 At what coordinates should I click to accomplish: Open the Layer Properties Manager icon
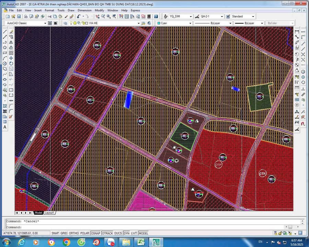pos(66,23)
